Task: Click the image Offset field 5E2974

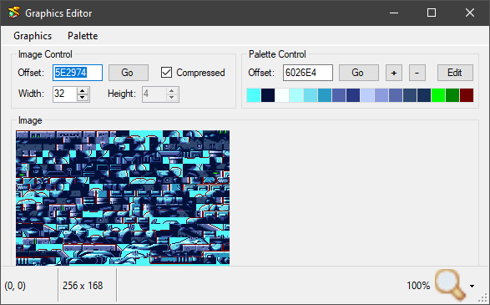Action: [x=78, y=73]
